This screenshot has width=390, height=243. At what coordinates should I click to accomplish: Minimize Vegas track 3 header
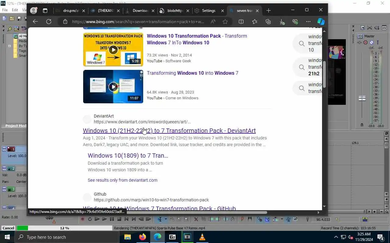(4, 189)
